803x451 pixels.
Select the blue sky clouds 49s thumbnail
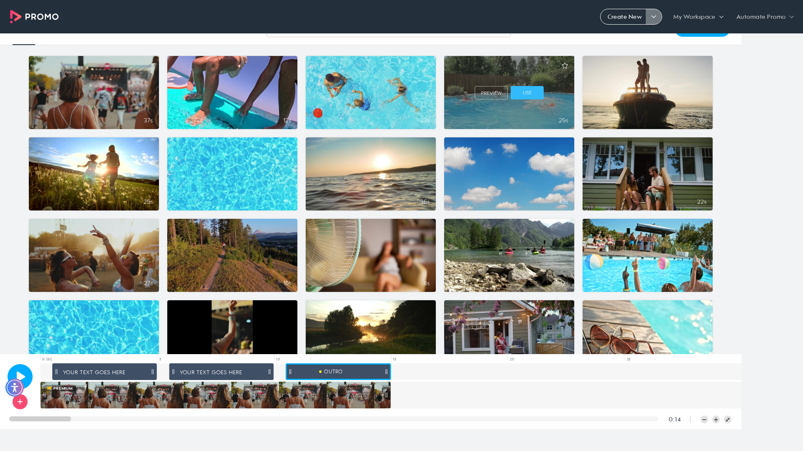click(x=509, y=174)
